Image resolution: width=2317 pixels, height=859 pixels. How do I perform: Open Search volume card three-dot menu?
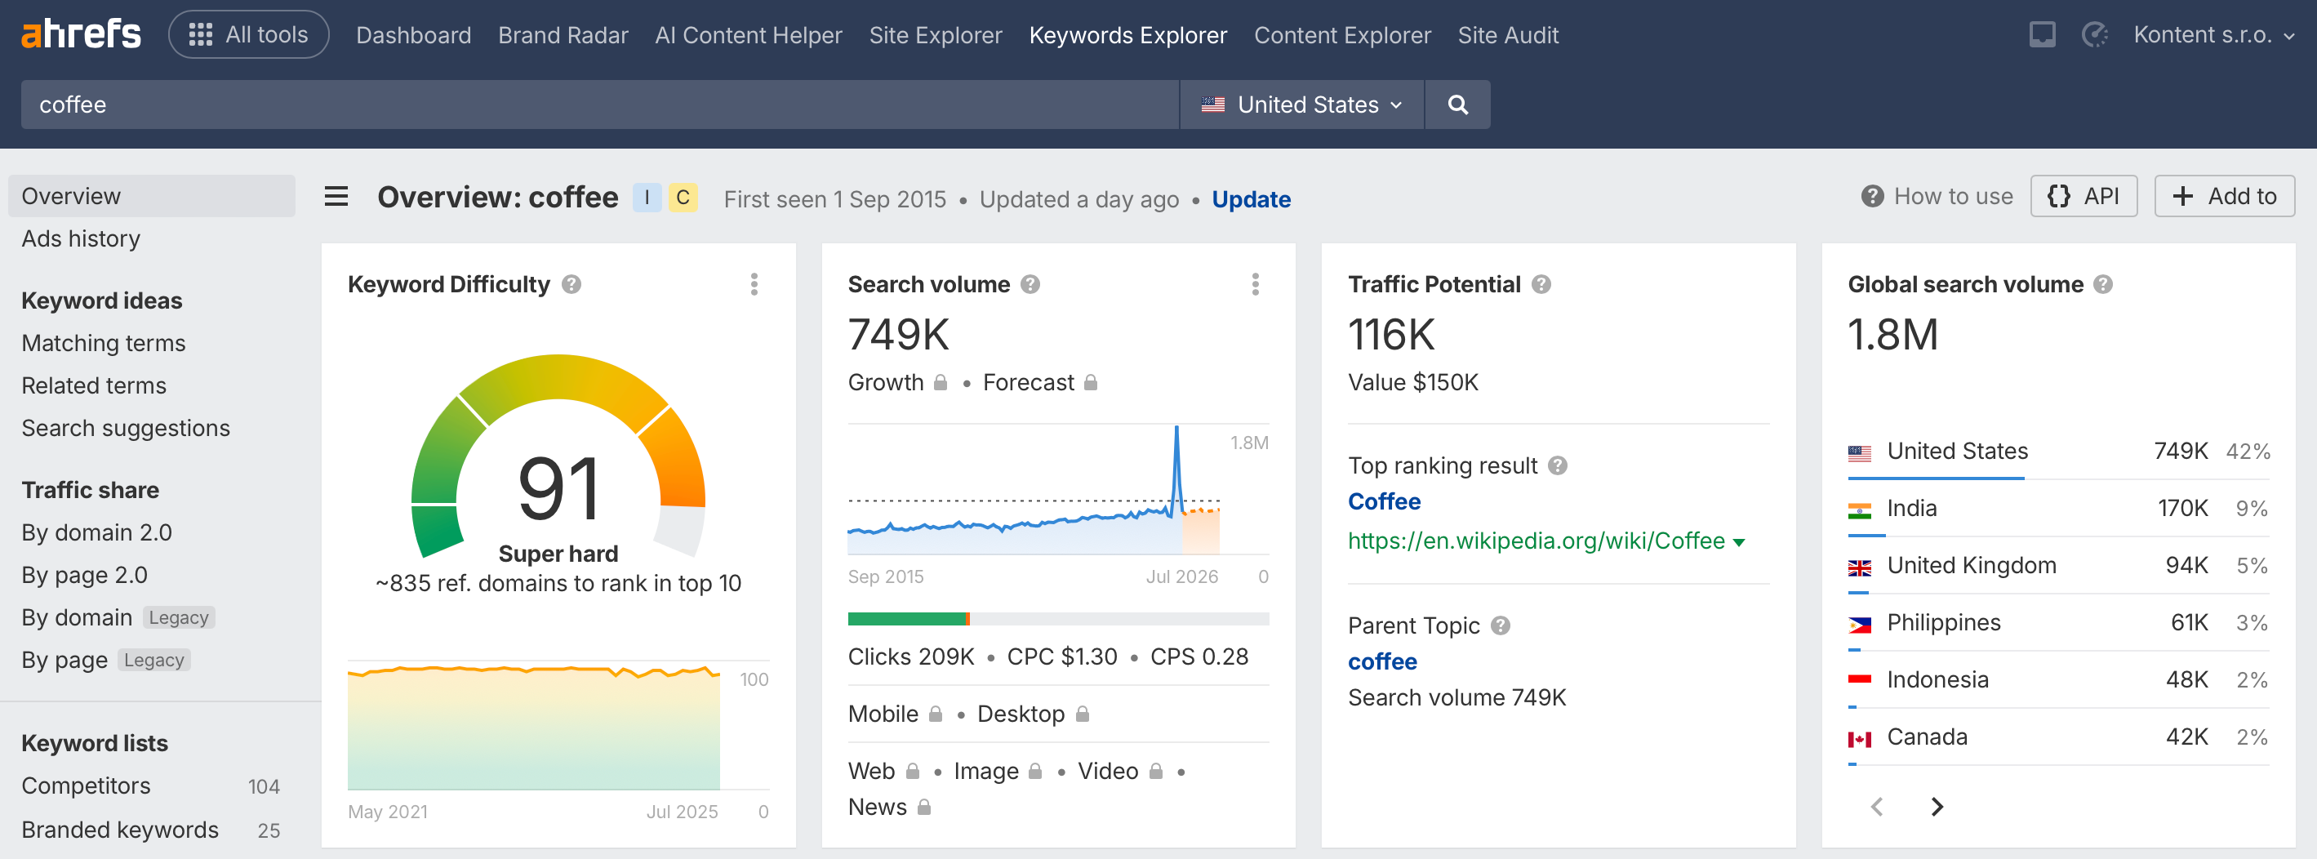pyautogui.click(x=1255, y=284)
